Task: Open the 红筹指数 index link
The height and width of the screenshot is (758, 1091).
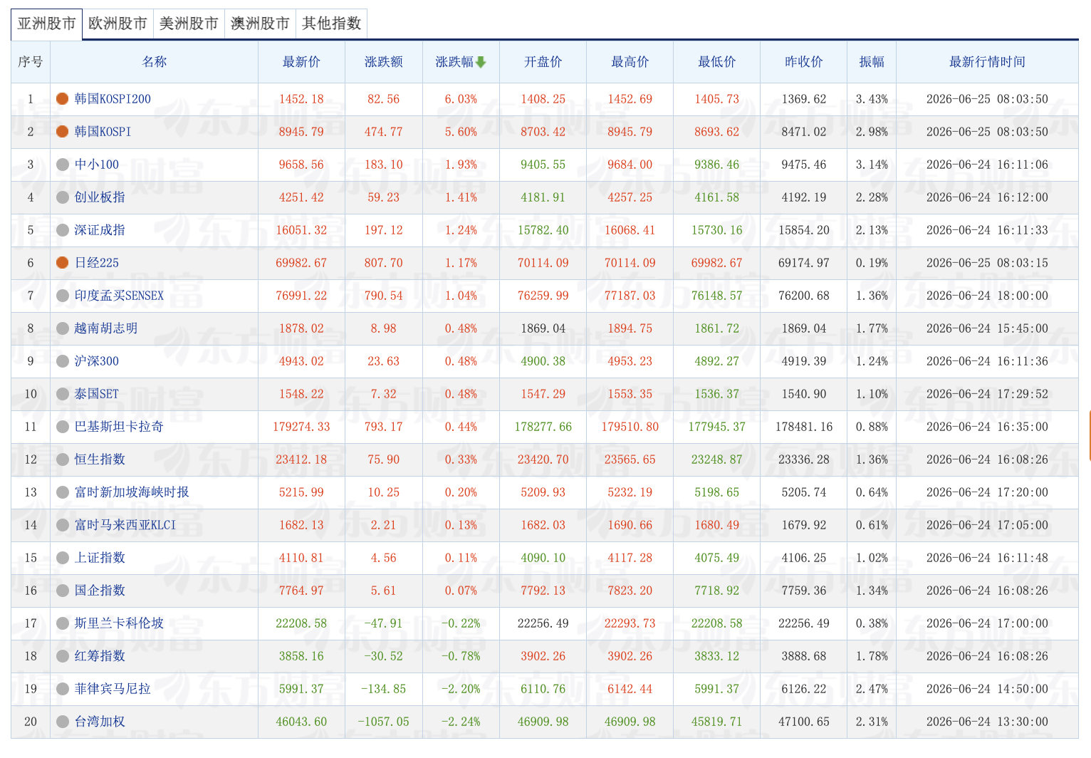Action: pyautogui.click(x=100, y=656)
